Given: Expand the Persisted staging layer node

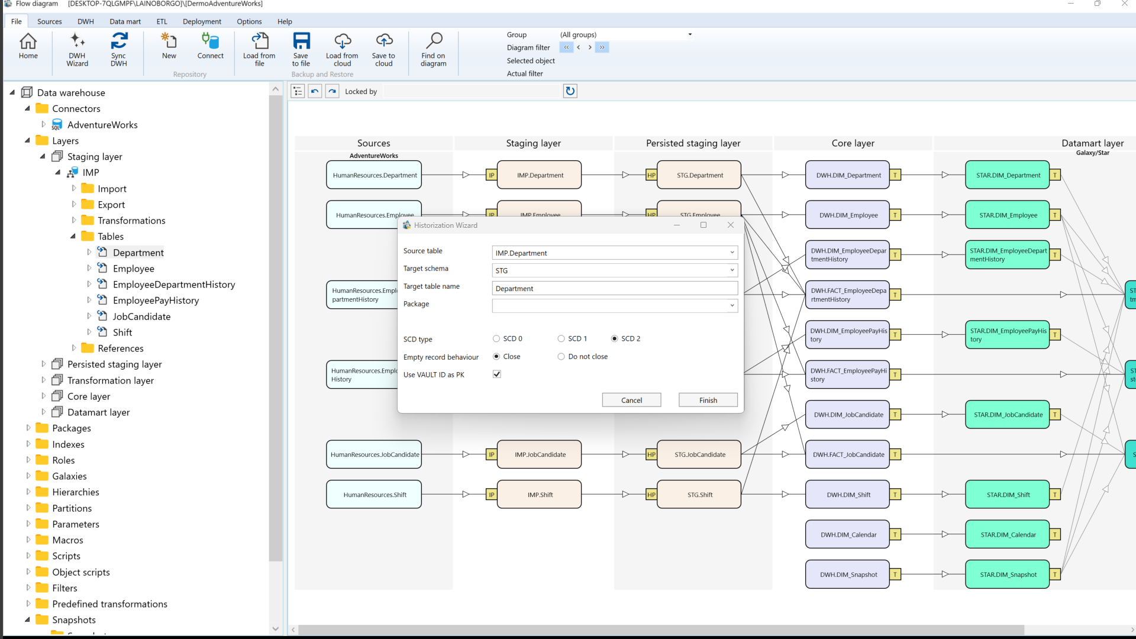Looking at the screenshot, I should (x=43, y=364).
